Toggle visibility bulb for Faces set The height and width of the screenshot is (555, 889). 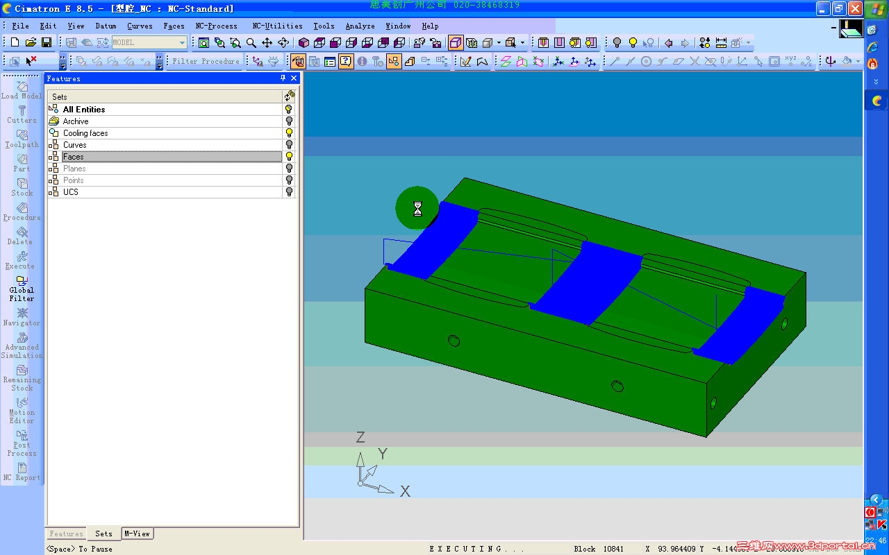[289, 157]
